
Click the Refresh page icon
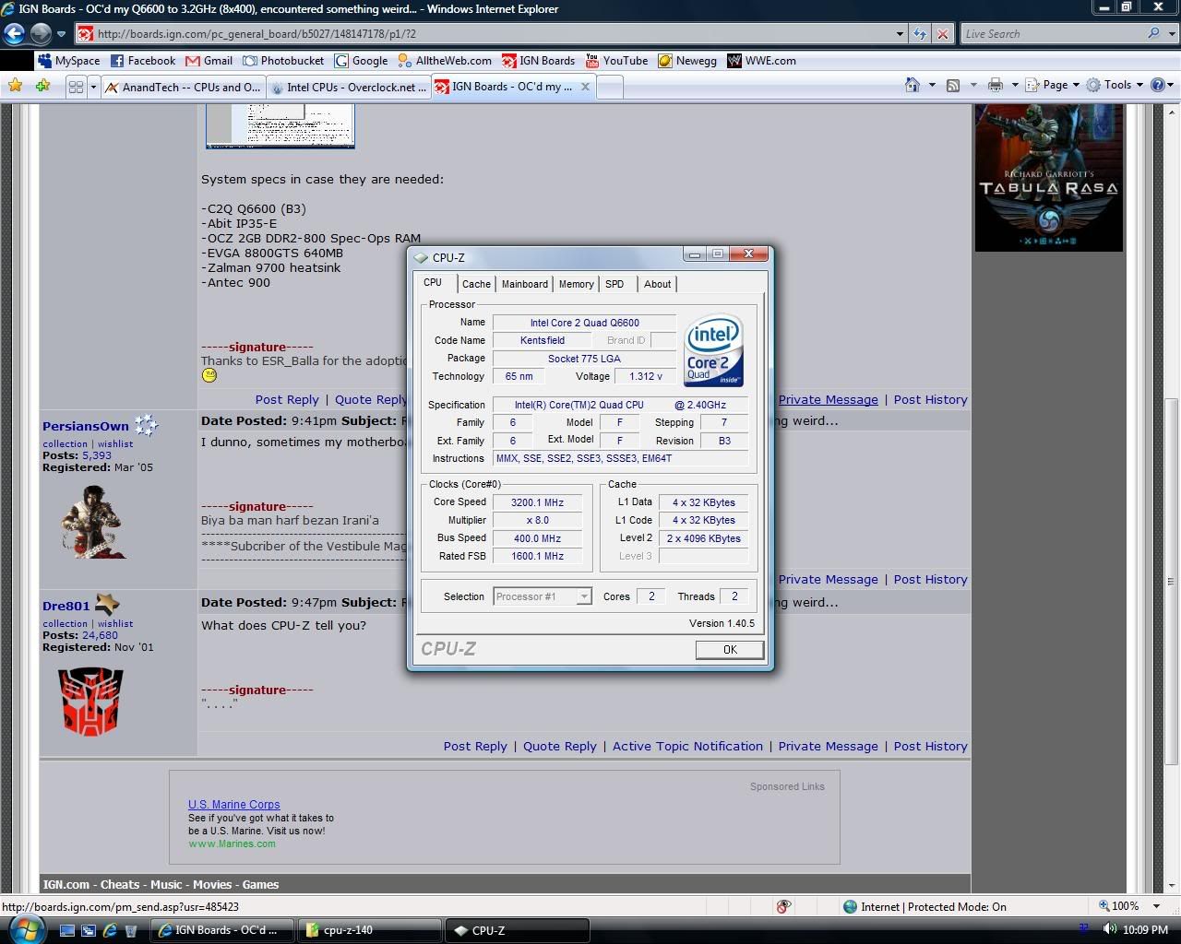[920, 34]
